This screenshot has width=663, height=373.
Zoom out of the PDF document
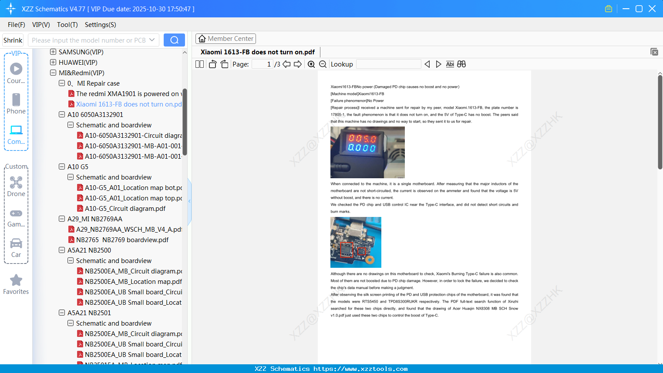[323, 64]
